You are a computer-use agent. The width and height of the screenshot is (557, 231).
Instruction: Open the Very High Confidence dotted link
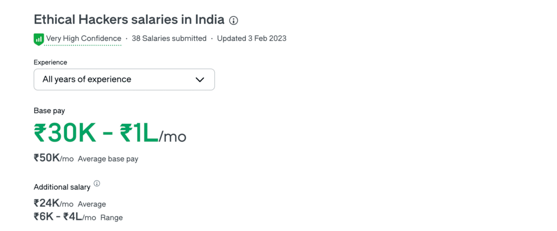coord(83,39)
